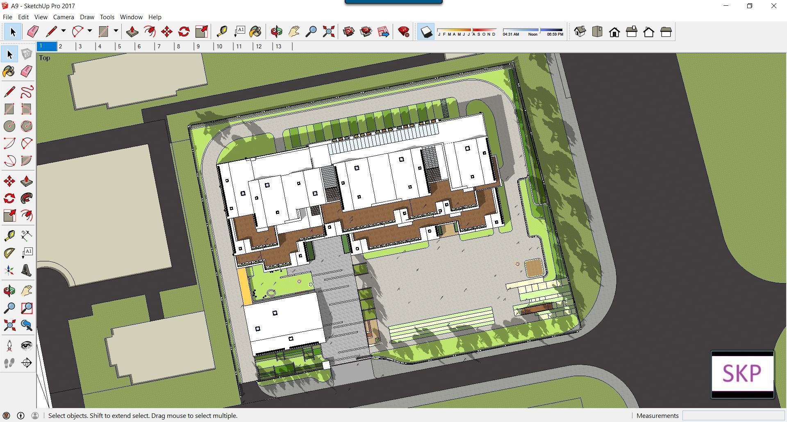Open Extension Warehouse ruby icon
The width and height of the screenshot is (787, 422).
pos(404,32)
